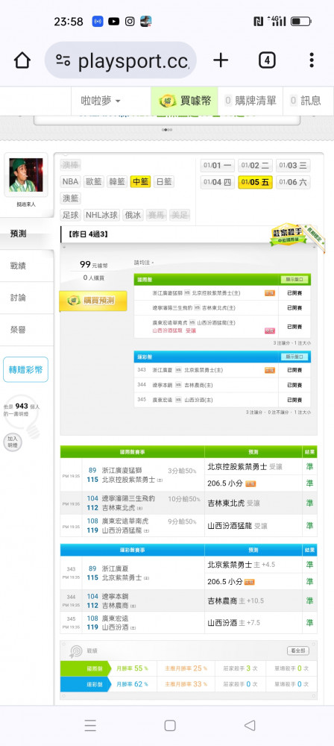Screen dimensions: 334x746
Task: Open browser three-dot overflow menu
Action: coord(312,60)
